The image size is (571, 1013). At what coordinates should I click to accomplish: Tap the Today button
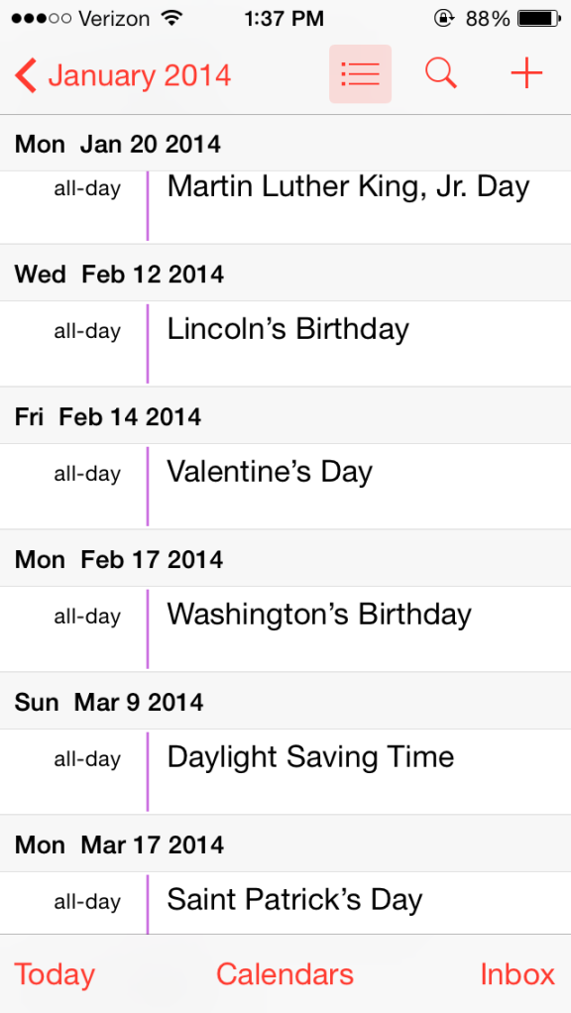pos(55,974)
